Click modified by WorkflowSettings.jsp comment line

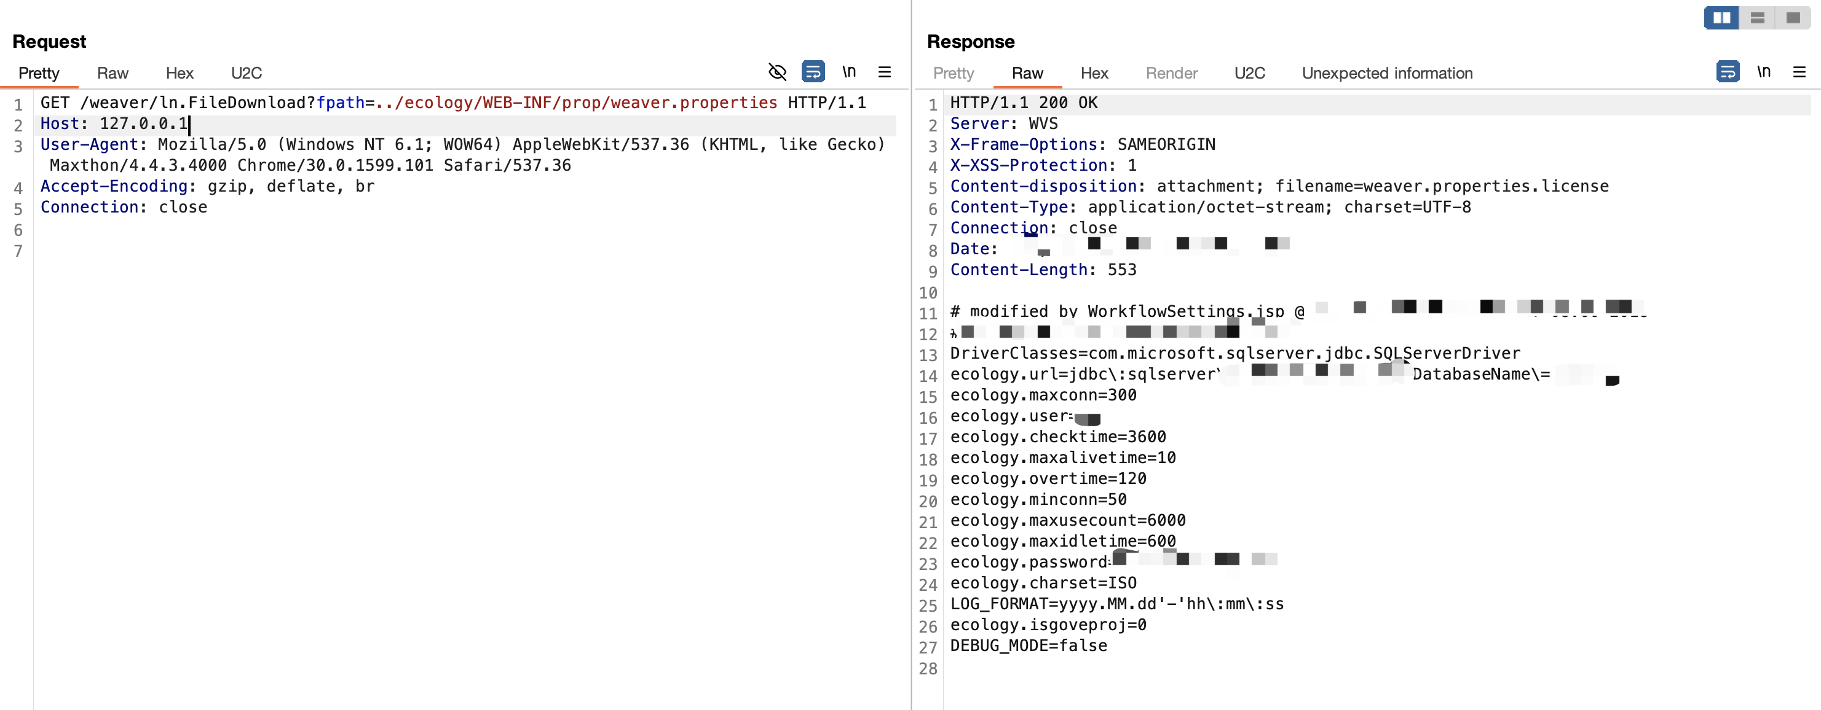[1298, 312]
